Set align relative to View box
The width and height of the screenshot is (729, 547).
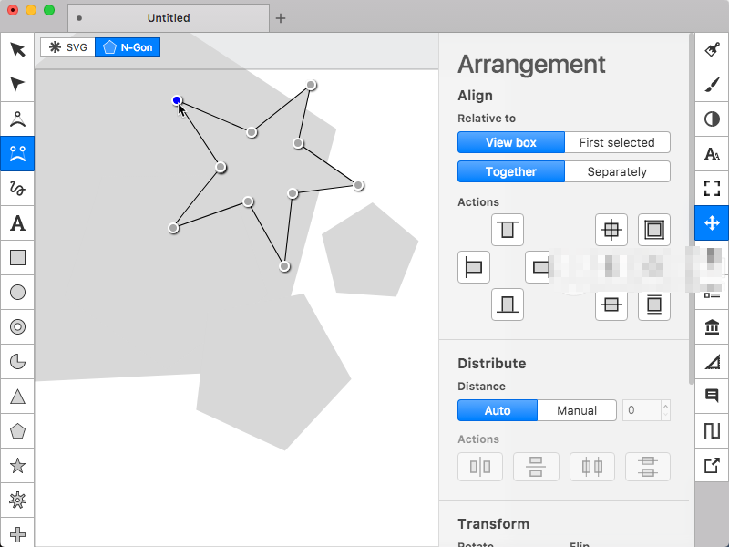(511, 142)
